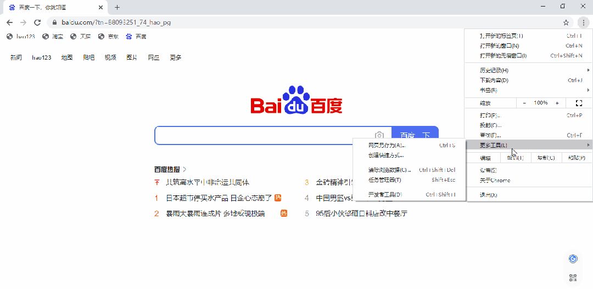
Task: Open the 京东 bookmark
Action: (x=108, y=37)
